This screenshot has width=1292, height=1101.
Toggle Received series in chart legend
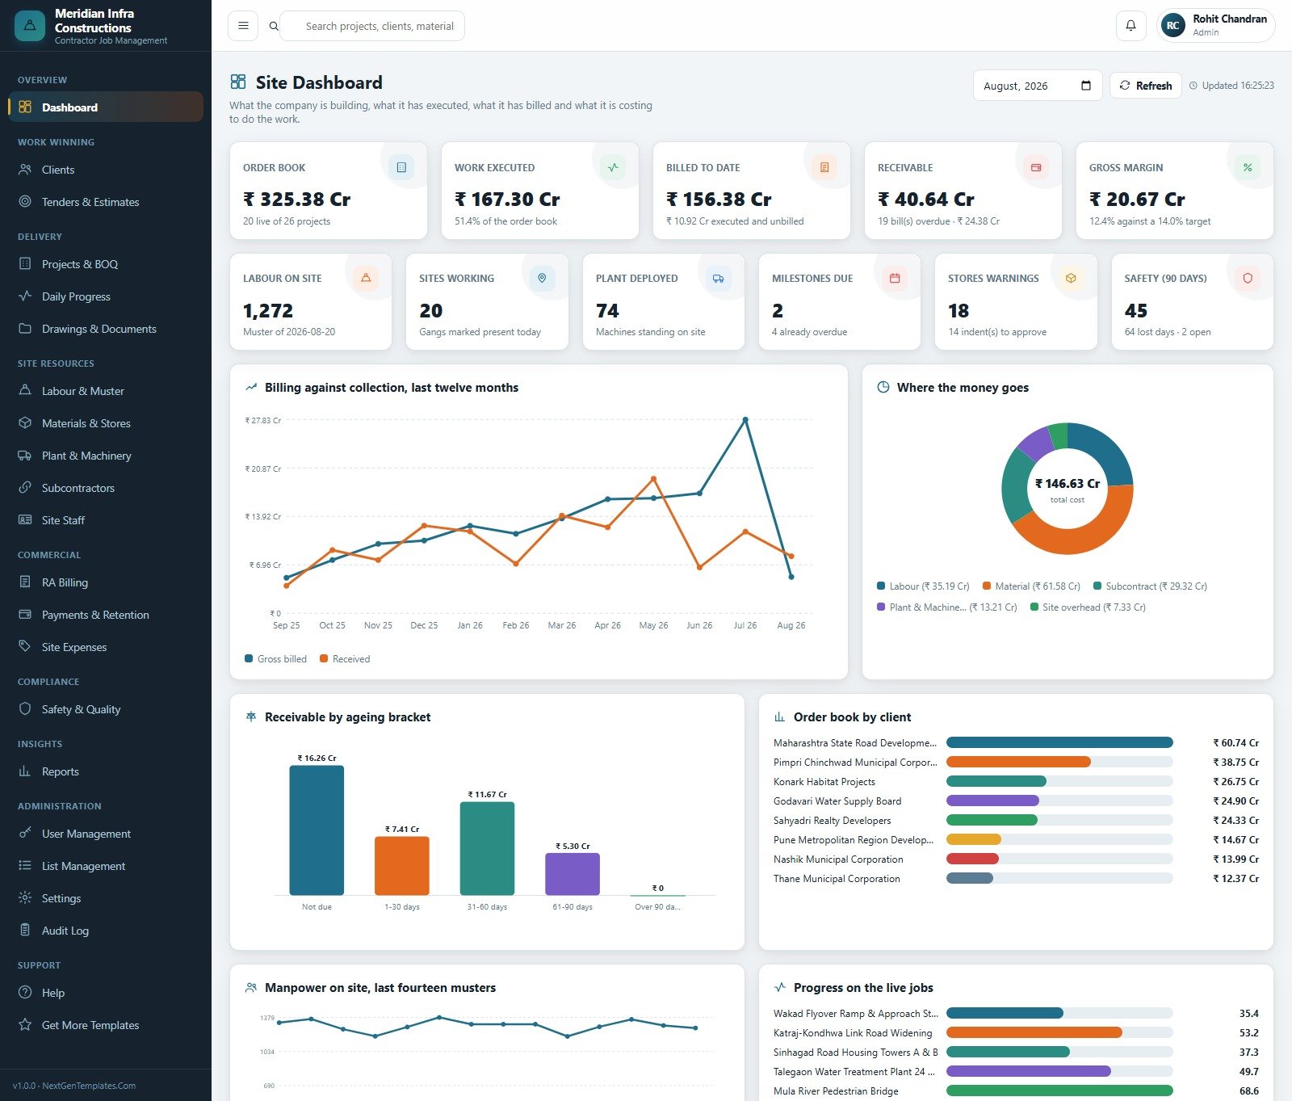(345, 659)
